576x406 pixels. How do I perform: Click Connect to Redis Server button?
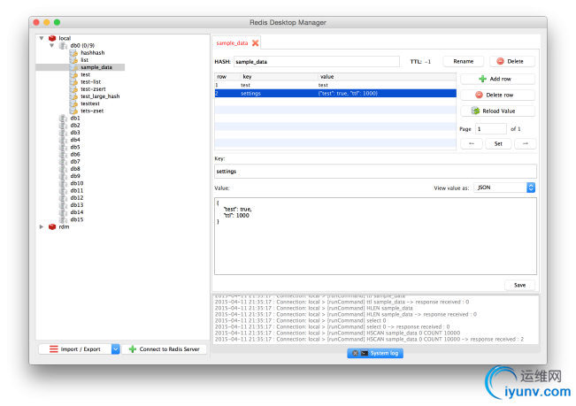[x=165, y=349]
